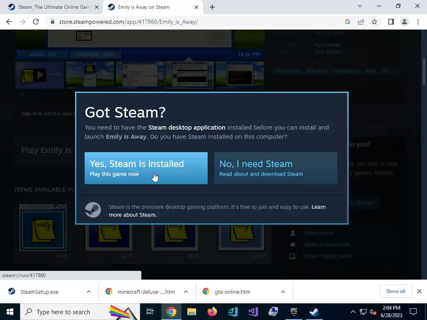The image size is (427, 320).
Task: Open the Chrome profile avatar
Action: [x=404, y=22]
